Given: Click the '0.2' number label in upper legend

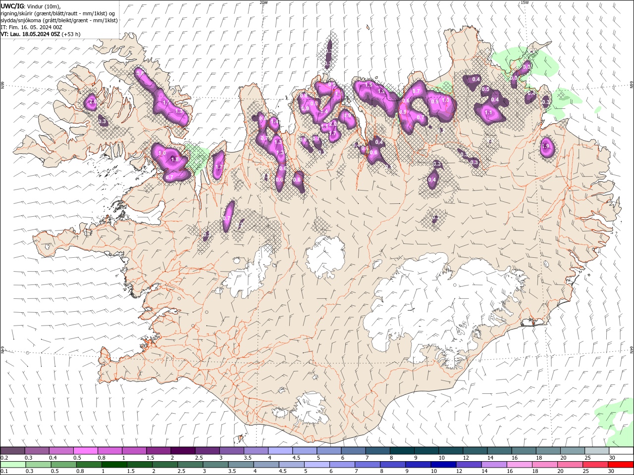Looking at the screenshot, I should point(4,458).
